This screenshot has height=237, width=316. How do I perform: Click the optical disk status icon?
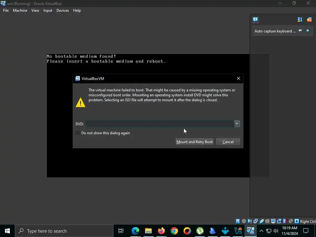[244, 221]
